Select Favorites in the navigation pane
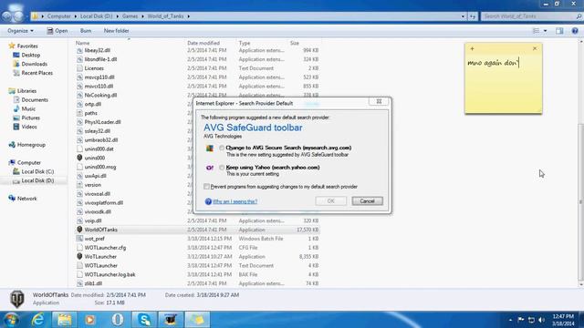 27,46
